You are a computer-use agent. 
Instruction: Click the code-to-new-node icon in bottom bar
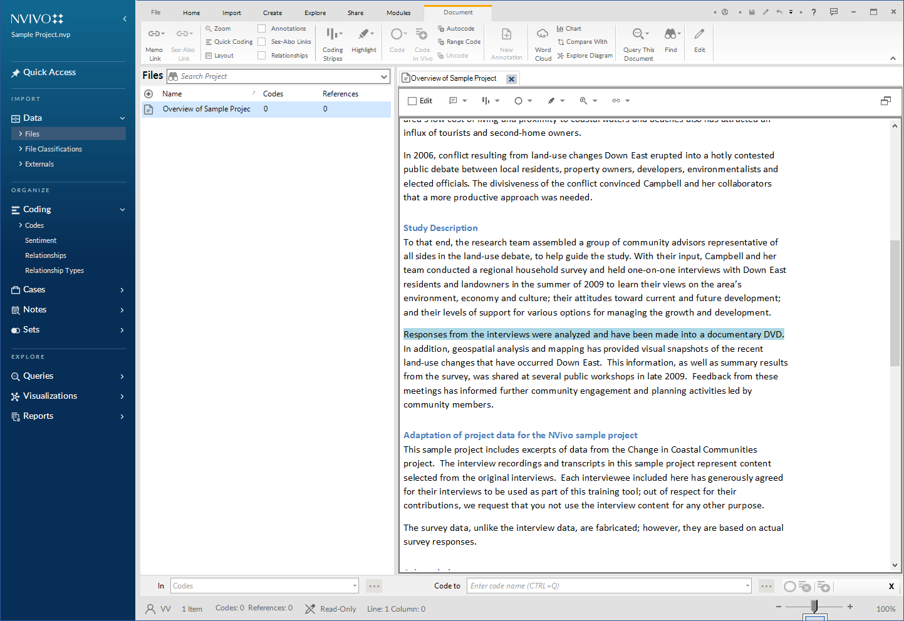point(824,587)
